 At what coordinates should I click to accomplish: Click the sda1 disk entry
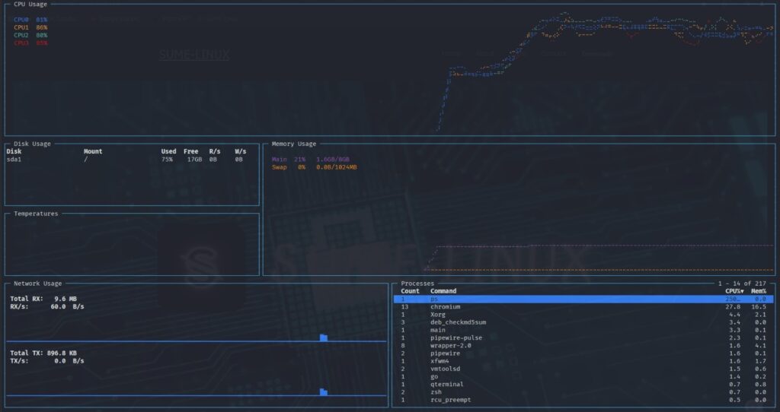14,160
